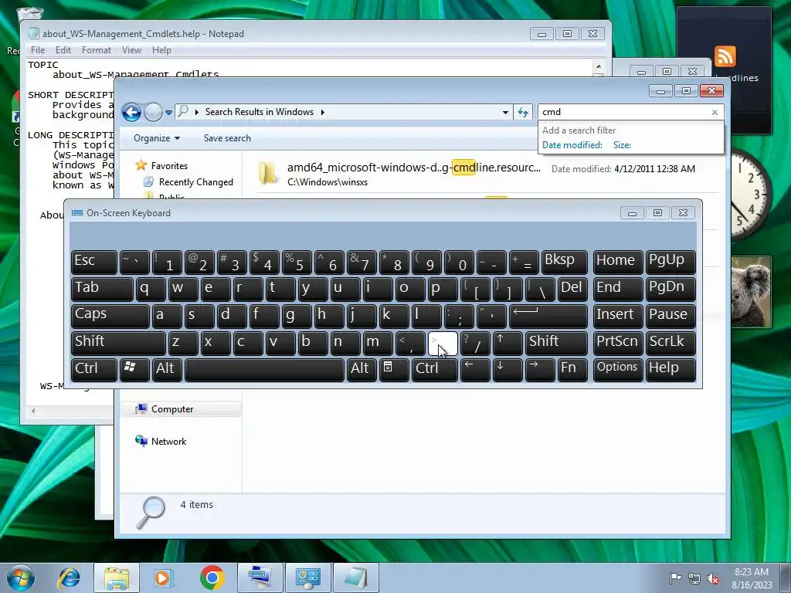This screenshot has height=593, width=791.
Task: Click the Home key on On-Screen Keyboard
Action: (x=618, y=262)
